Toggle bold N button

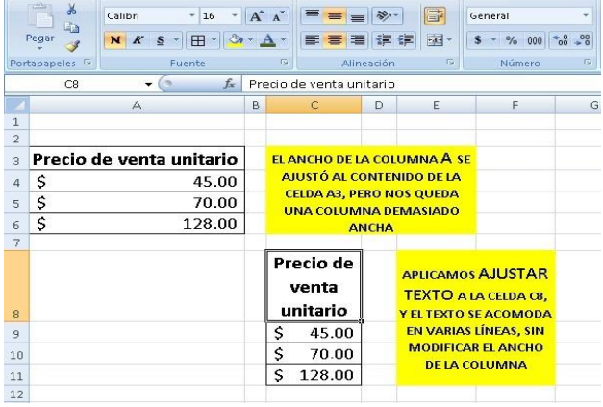click(115, 40)
